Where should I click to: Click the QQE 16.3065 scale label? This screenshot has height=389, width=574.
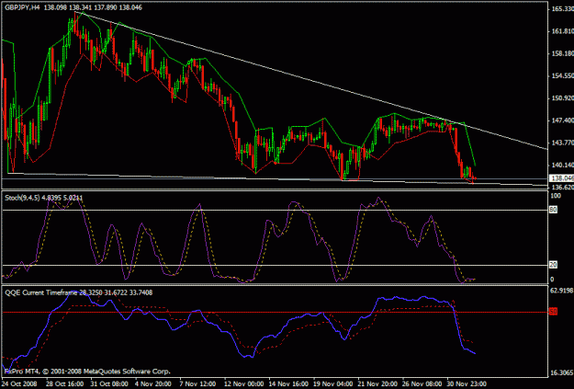tap(562, 372)
